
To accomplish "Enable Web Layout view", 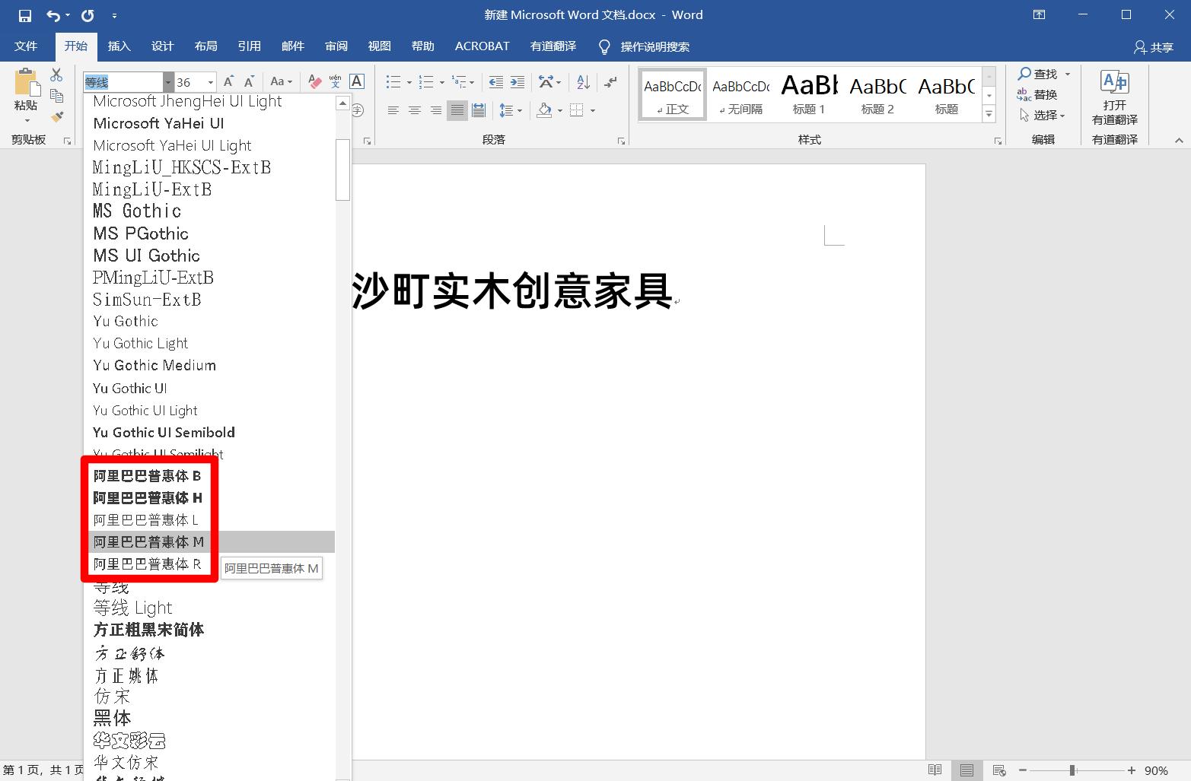I will coord(998,770).
